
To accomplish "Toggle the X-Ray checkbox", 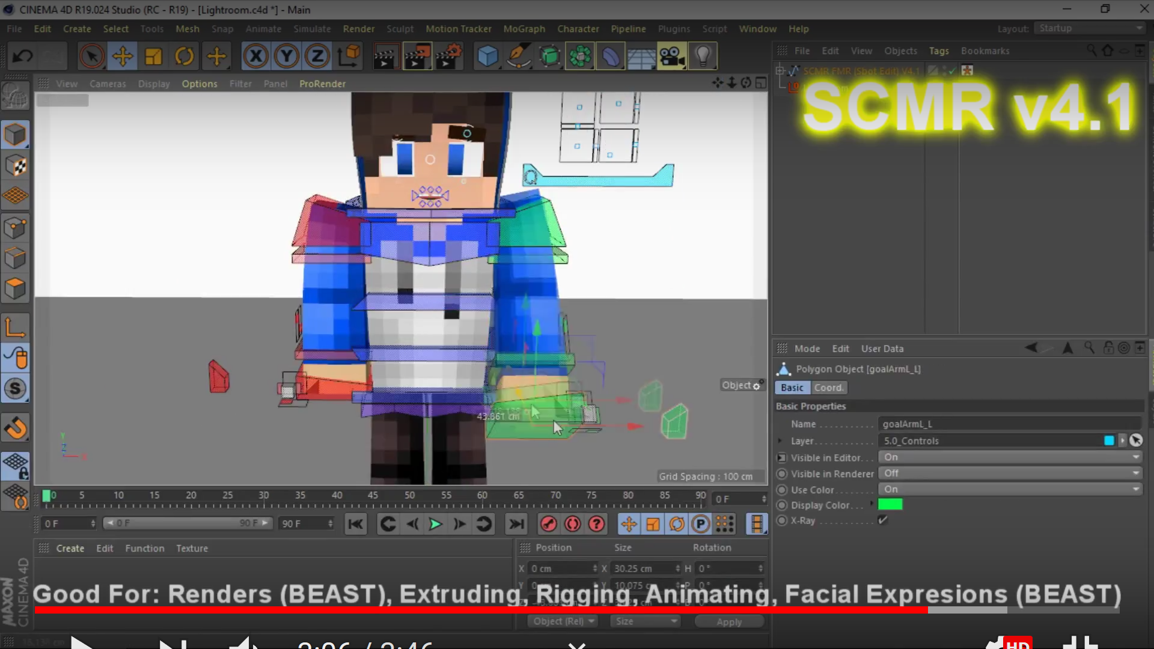I will pyautogui.click(x=883, y=520).
